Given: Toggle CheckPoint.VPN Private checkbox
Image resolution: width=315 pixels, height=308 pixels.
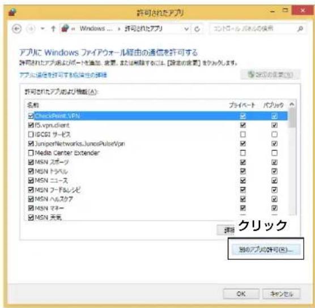Looking at the screenshot, I should tap(243, 116).
